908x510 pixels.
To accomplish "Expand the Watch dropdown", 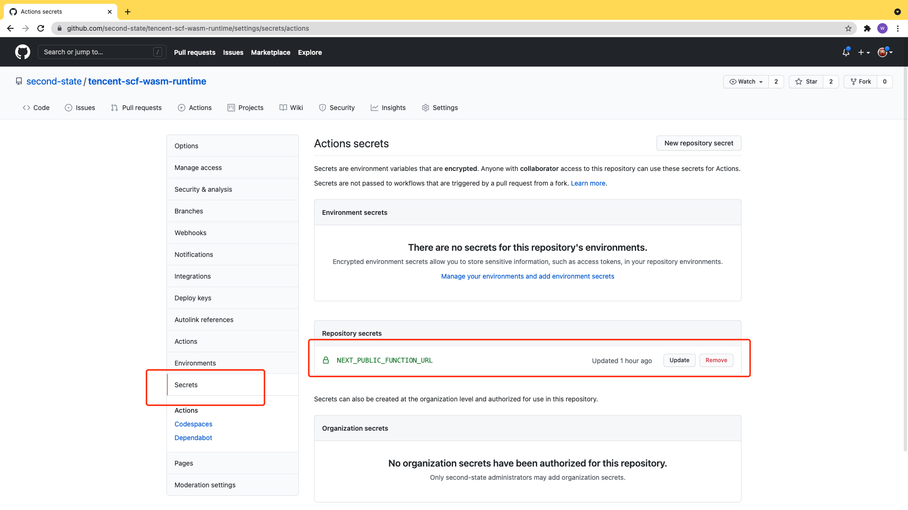I will [746, 82].
